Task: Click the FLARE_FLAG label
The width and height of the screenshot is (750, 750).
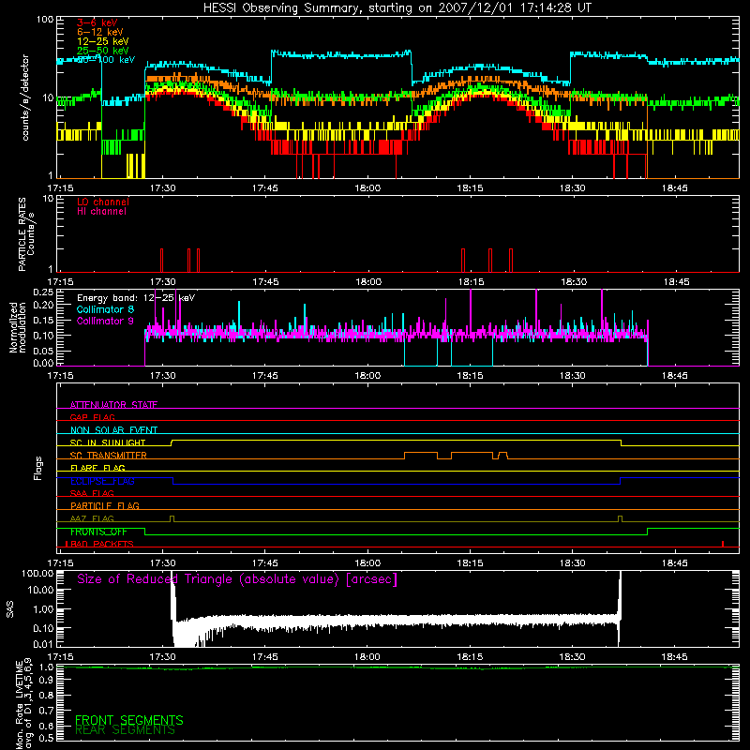Action: 97,468
